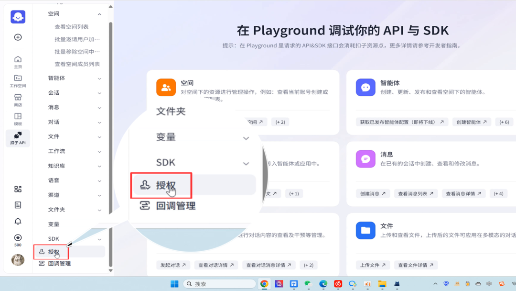516x291 pixels.
Task: Click the purple 消息 card icon
Action: pos(365,159)
